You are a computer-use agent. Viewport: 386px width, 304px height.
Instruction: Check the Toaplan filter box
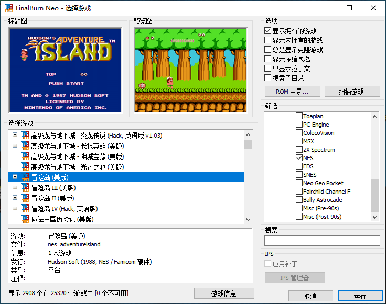(299, 116)
